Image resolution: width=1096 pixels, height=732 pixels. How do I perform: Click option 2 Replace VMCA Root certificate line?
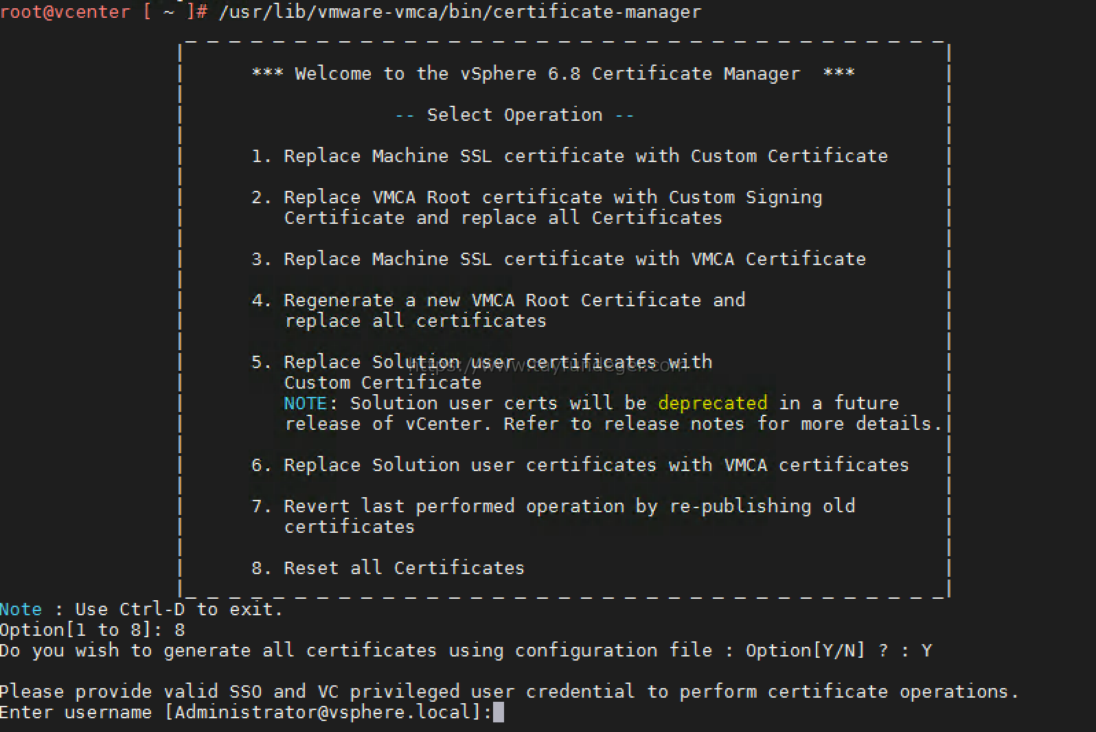[537, 197]
